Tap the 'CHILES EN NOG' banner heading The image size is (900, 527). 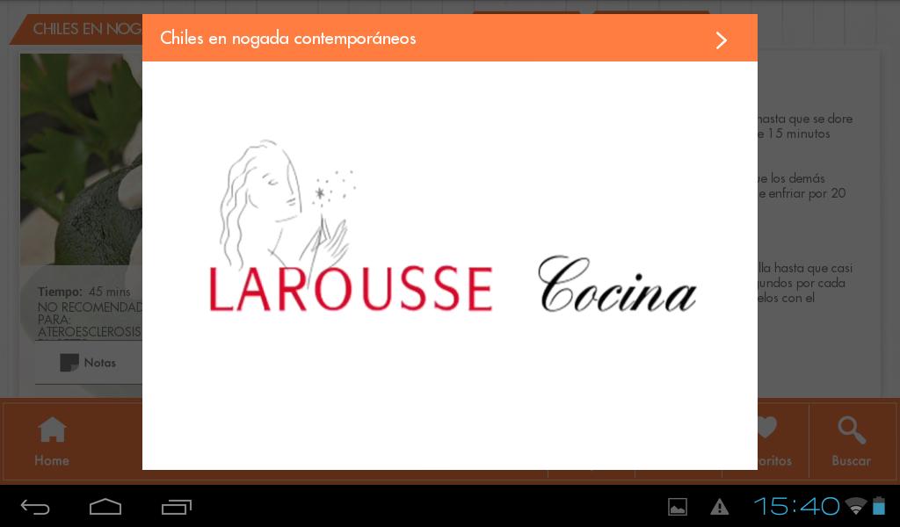coord(87,29)
